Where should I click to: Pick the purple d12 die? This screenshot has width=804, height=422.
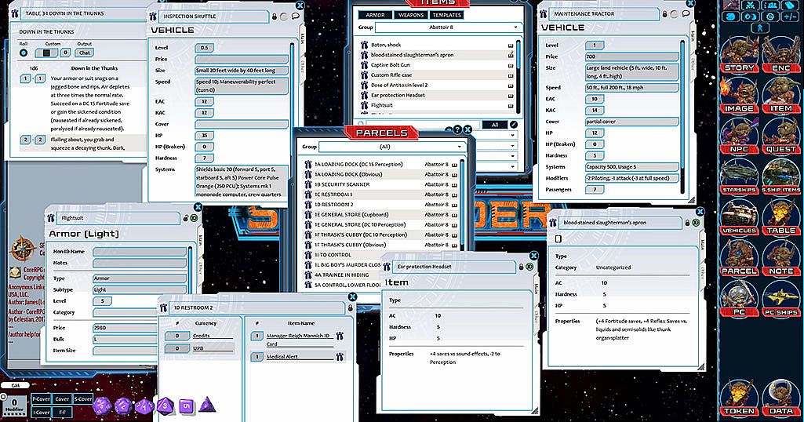(123, 406)
